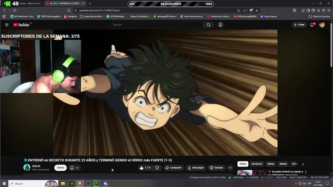Open the tab search icon in toolbar
The width and height of the screenshot is (333, 187).
click(x=294, y=10)
